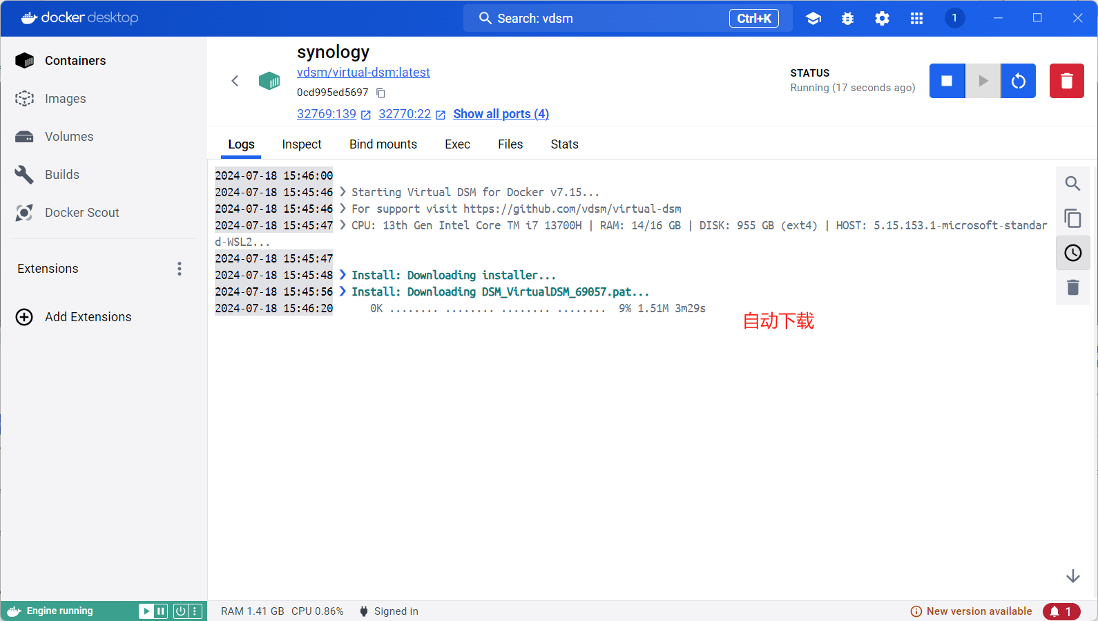The height and width of the screenshot is (621, 1098).
Task: Open Containers in sidebar
Action: [104, 61]
